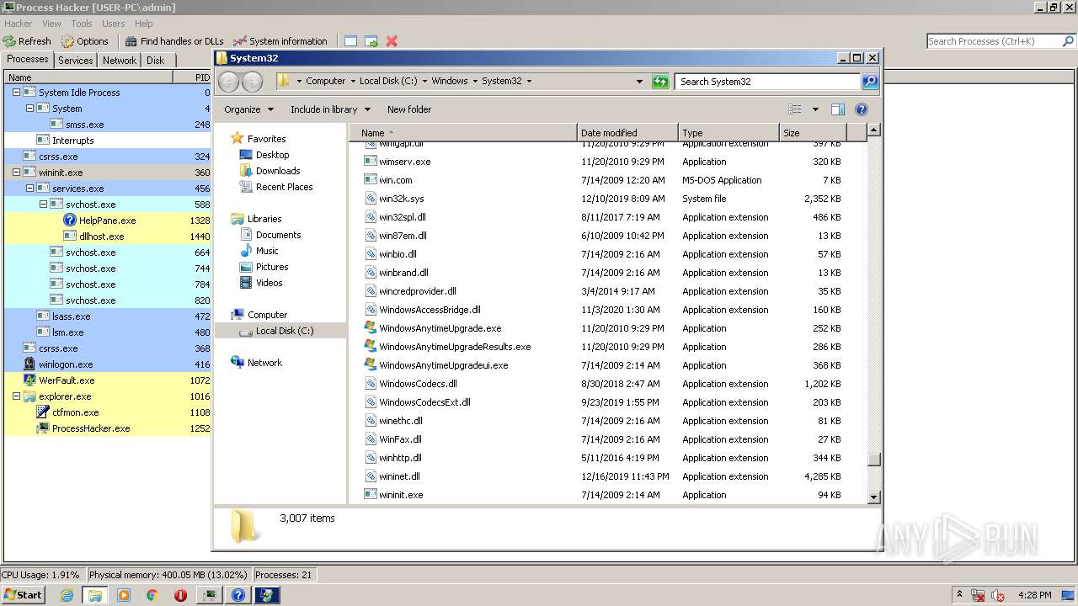Collapse the services.exe tree node
Viewport: 1078px width, 606px height.
coord(29,189)
